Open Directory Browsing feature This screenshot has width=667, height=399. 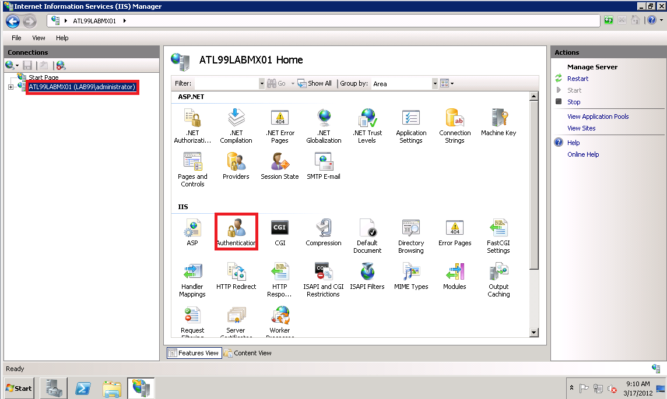click(411, 236)
